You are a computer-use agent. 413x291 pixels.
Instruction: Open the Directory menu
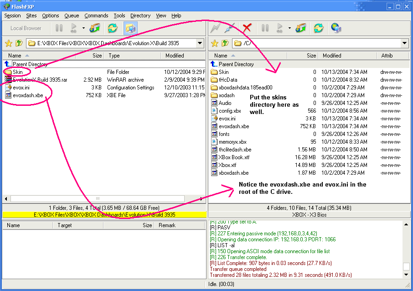140,16
